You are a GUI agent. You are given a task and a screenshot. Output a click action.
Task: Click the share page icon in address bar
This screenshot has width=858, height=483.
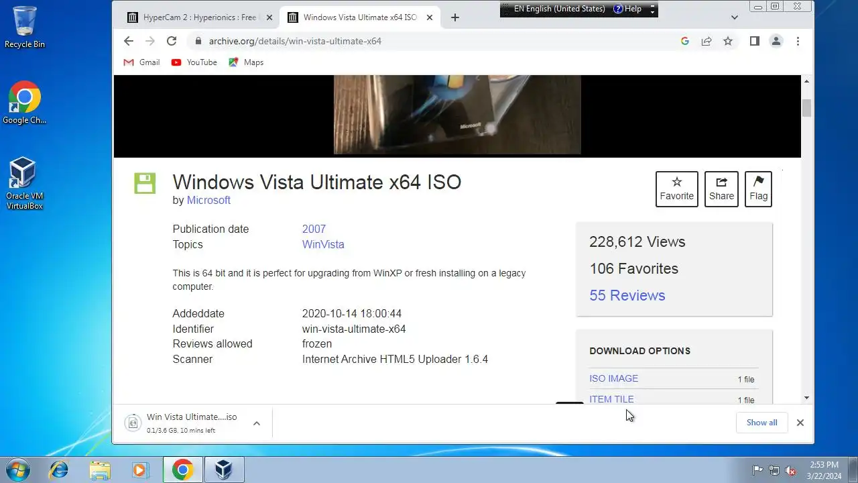707,41
